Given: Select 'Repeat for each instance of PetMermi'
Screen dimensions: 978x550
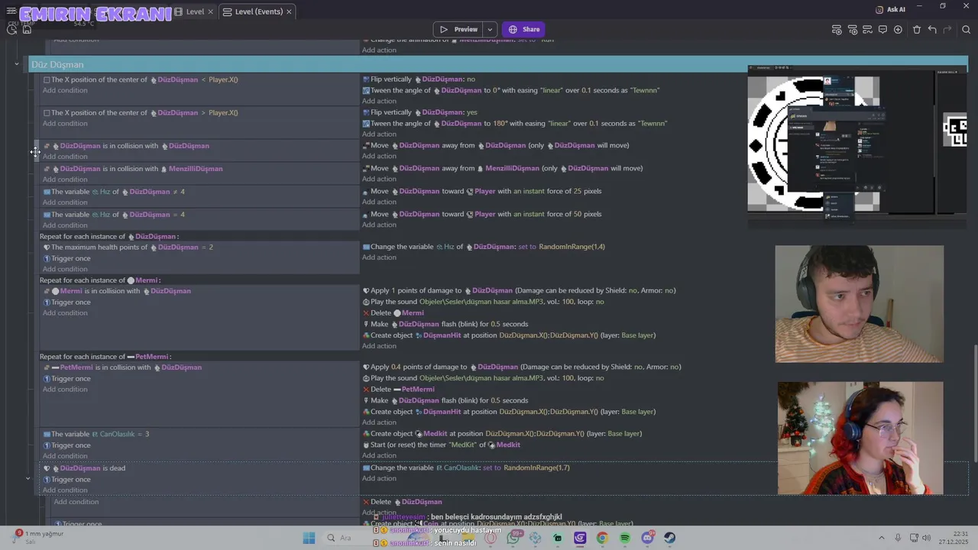Looking at the screenshot, I should pos(105,357).
